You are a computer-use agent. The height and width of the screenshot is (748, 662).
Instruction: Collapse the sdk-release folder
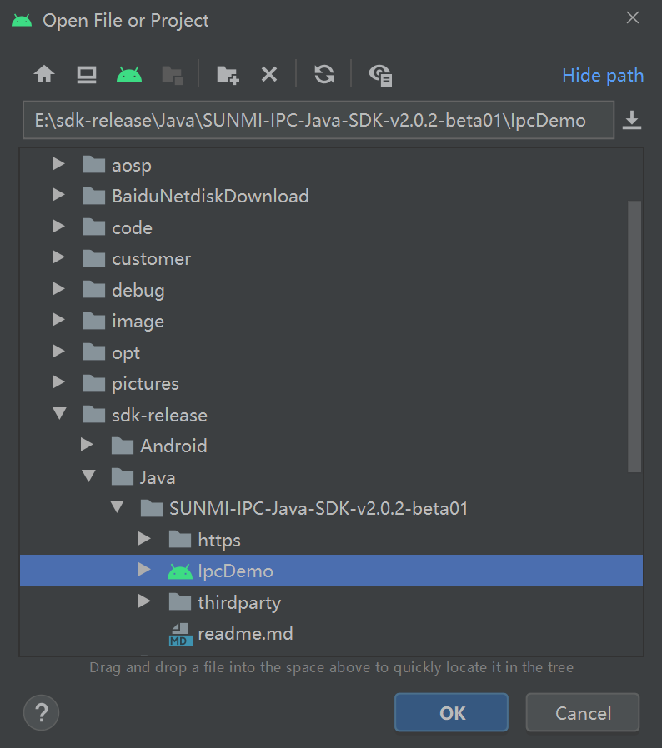click(59, 414)
